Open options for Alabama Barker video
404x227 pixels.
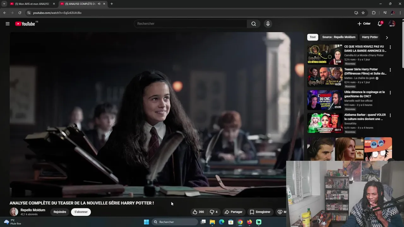pyautogui.click(x=390, y=115)
